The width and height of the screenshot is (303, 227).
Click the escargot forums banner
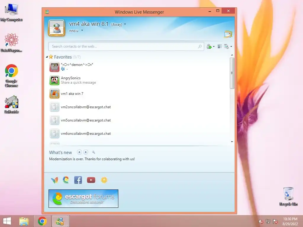tap(83, 199)
